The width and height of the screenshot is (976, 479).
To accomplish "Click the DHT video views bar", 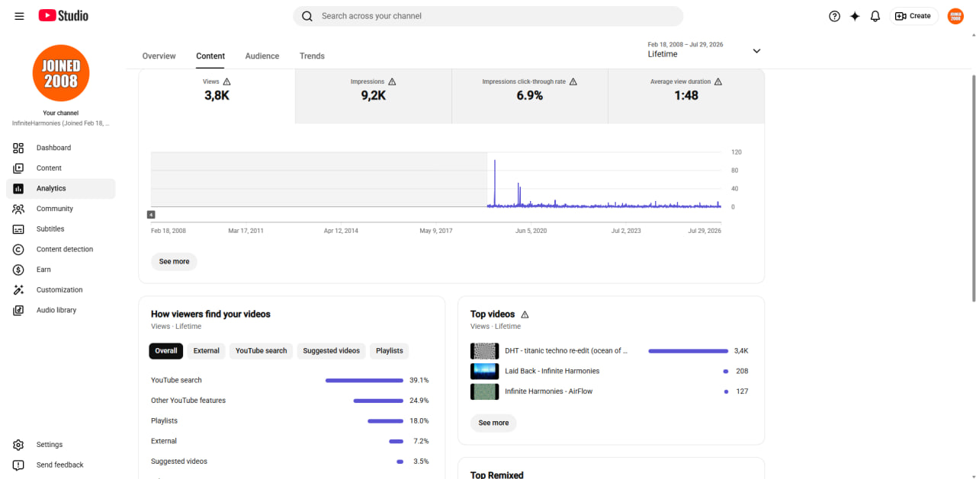I will pyautogui.click(x=689, y=351).
